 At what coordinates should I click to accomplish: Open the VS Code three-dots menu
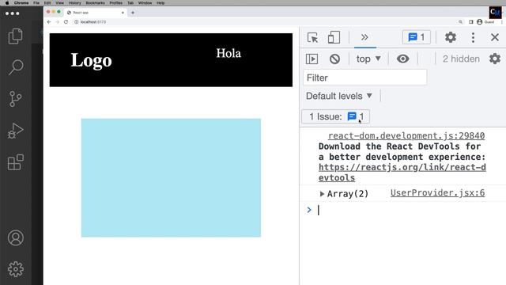(x=13, y=13)
